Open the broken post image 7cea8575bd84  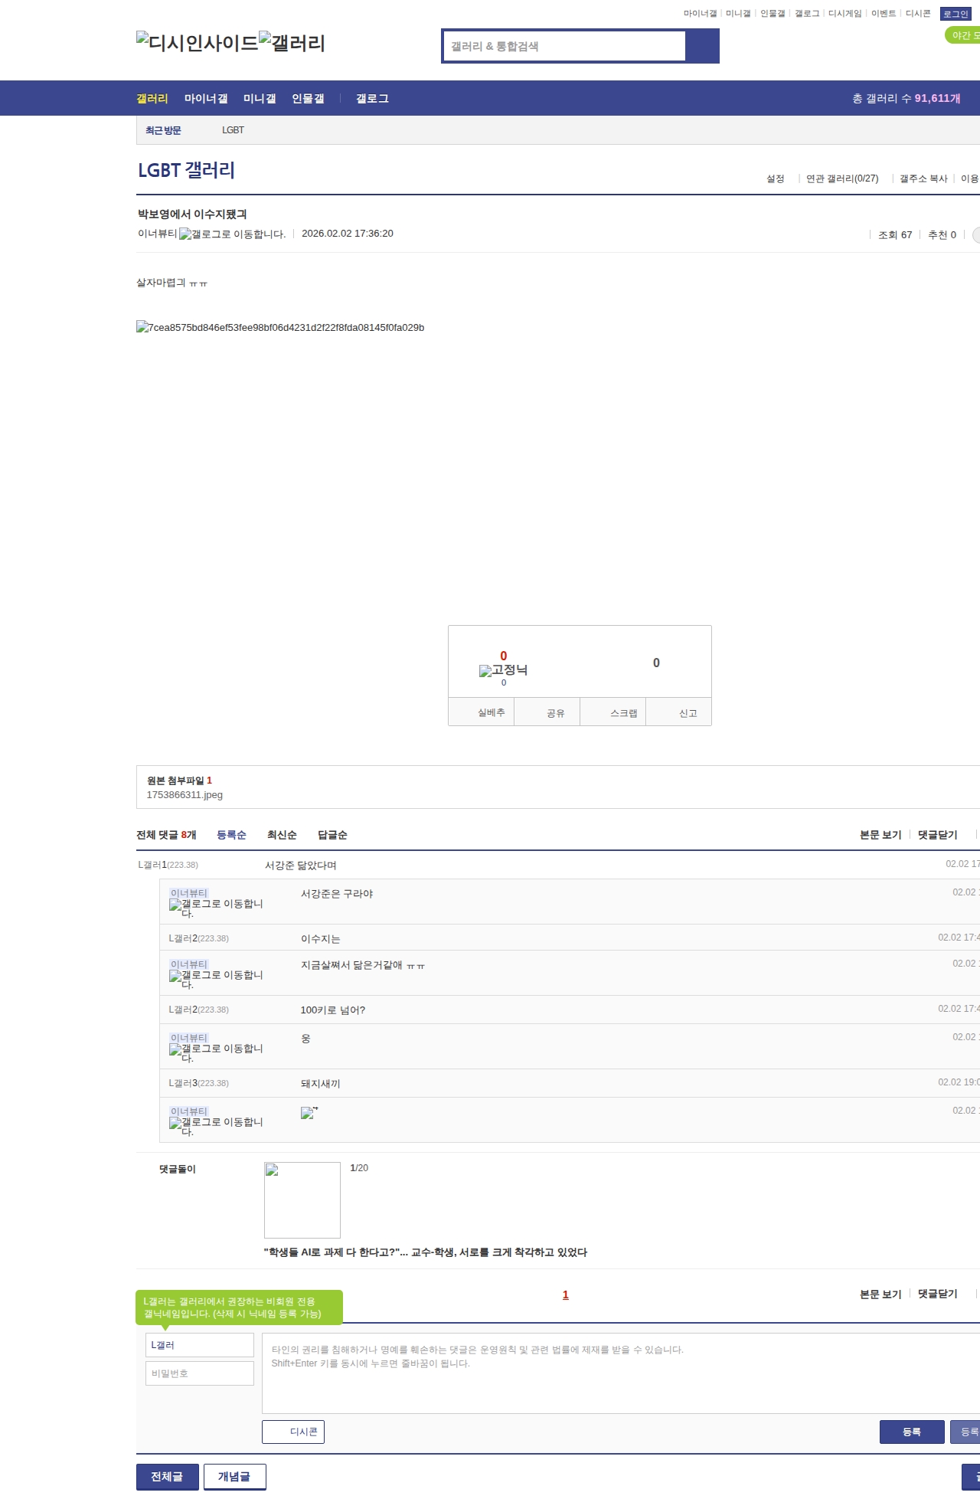point(280,328)
